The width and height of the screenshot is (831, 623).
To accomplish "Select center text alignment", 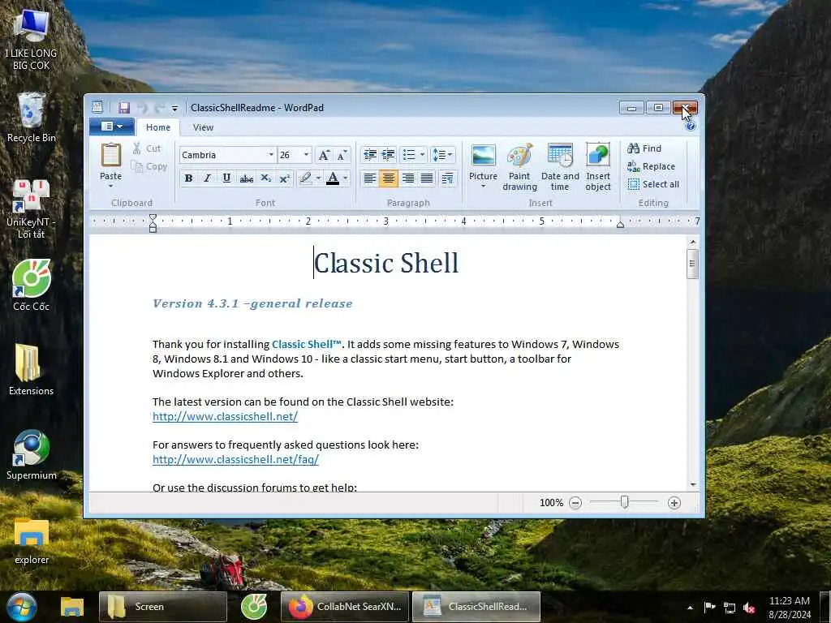I will (x=389, y=178).
